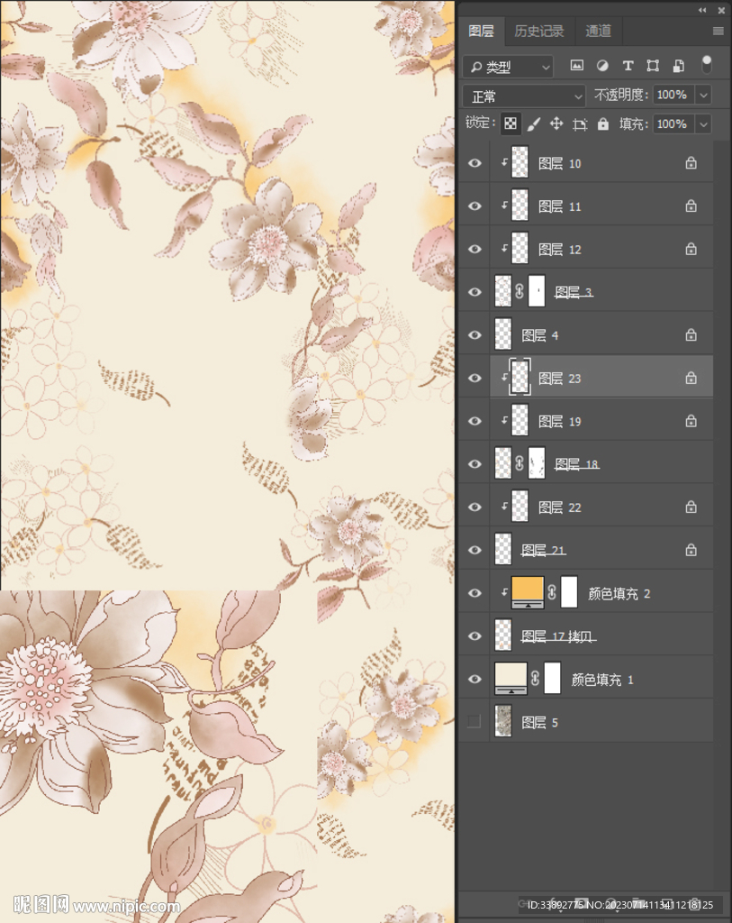Enable lock transparent pixels
Screen dimensions: 732x923
511,123
